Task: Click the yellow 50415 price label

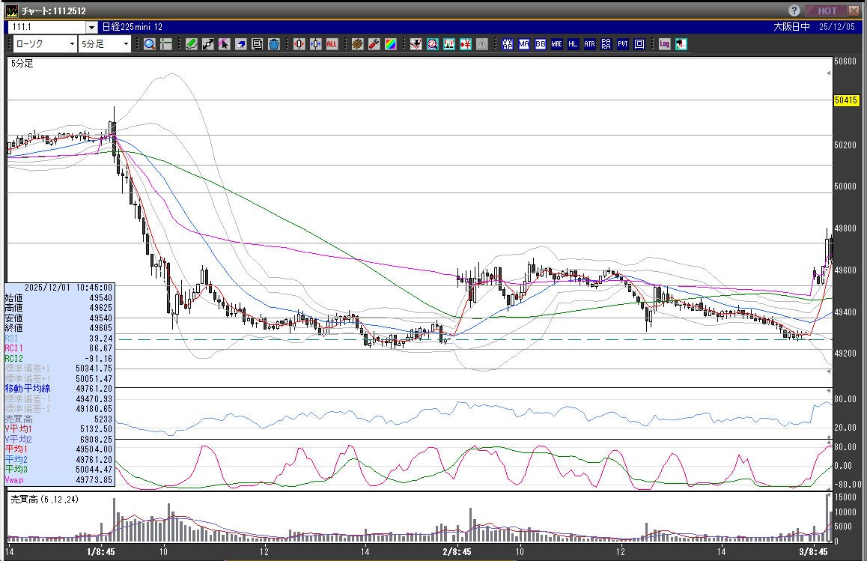Action: point(845,100)
